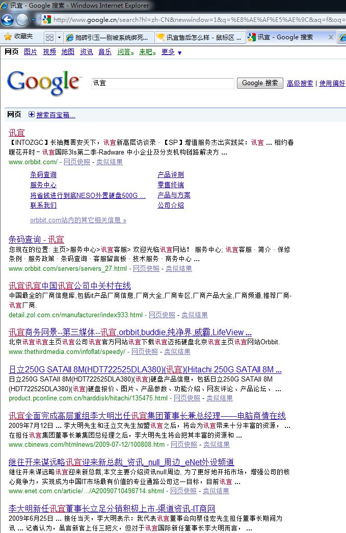Click the browser Forward arrow button
346x533 pixels.
click(x=22, y=20)
